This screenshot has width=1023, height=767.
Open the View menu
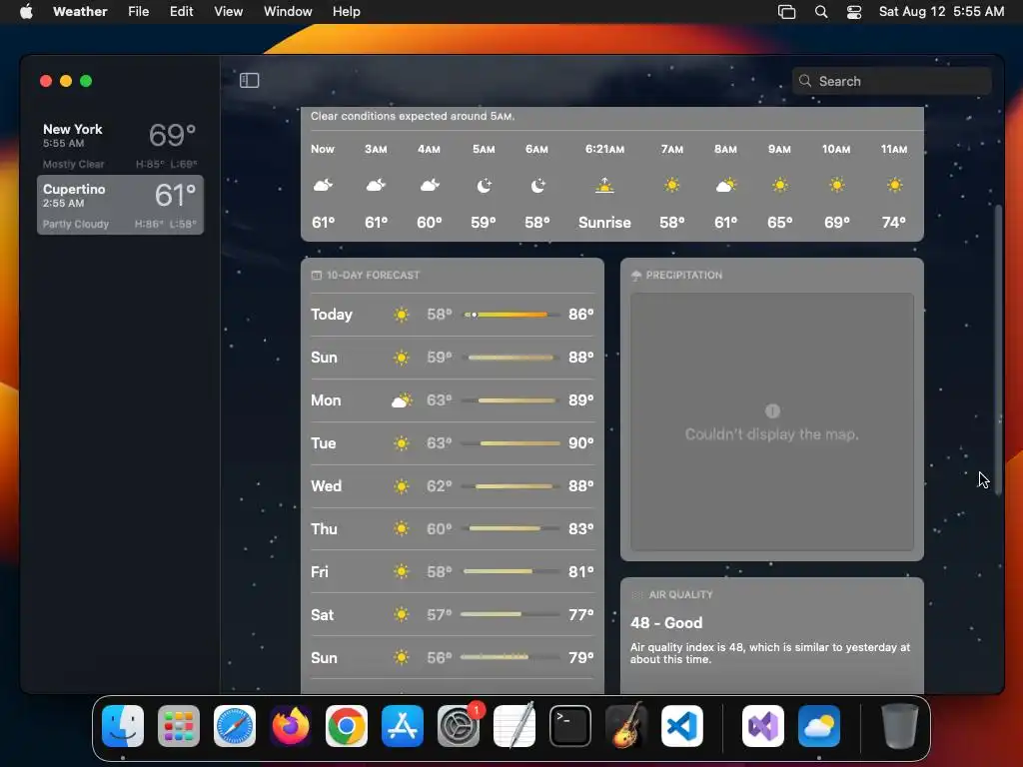pyautogui.click(x=229, y=12)
